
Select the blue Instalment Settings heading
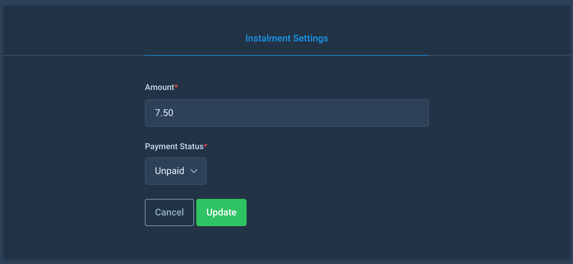point(286,38)
